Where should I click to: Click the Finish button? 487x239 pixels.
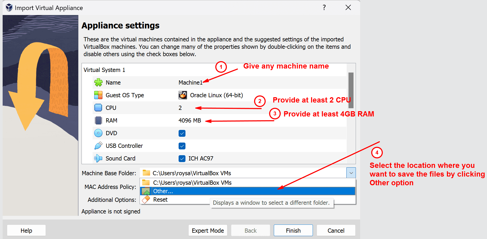(x=293, y=231)
